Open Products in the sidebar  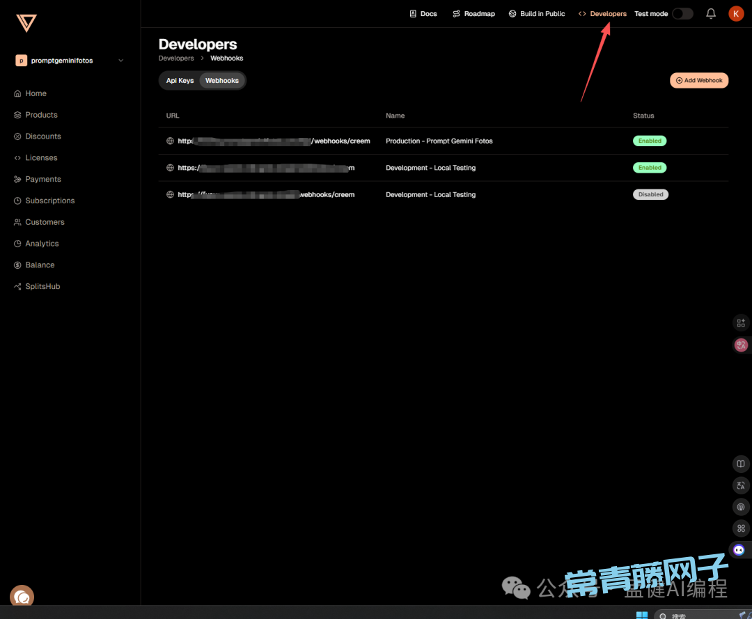(41, 115)
